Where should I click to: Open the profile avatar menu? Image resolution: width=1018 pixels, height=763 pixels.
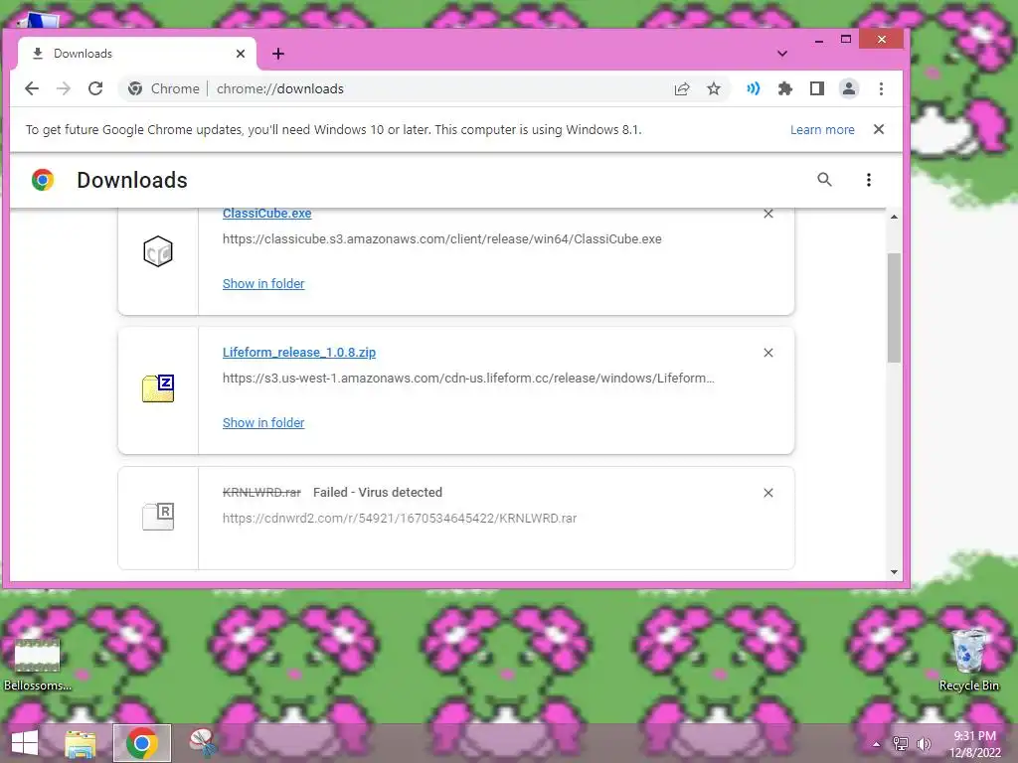[849, 88]
